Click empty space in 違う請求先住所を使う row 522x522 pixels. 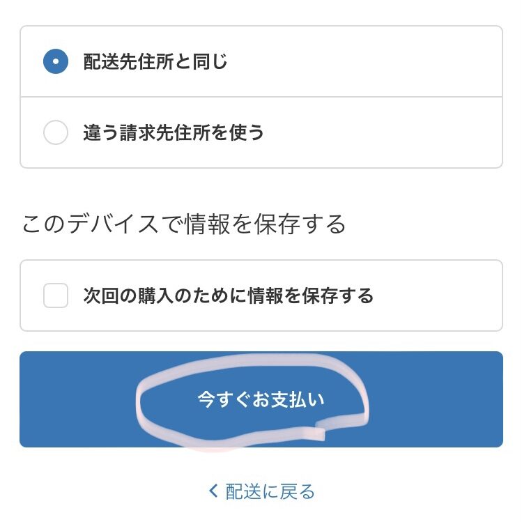pyautogui.click(x=383, y=132)
